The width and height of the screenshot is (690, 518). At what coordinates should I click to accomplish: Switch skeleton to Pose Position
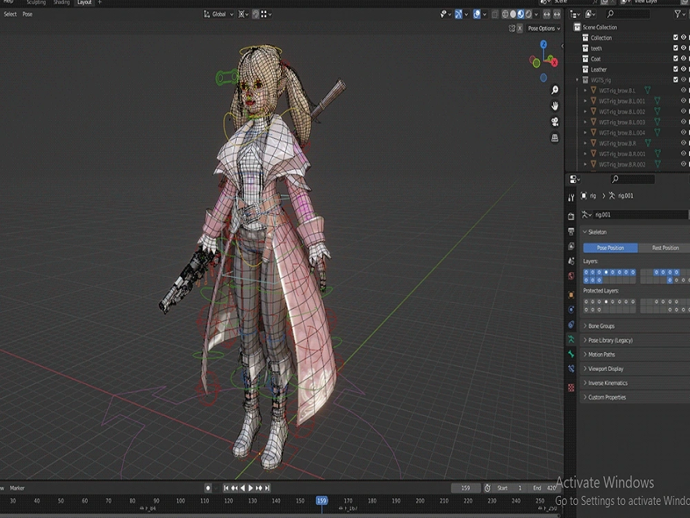click(610, 247)
